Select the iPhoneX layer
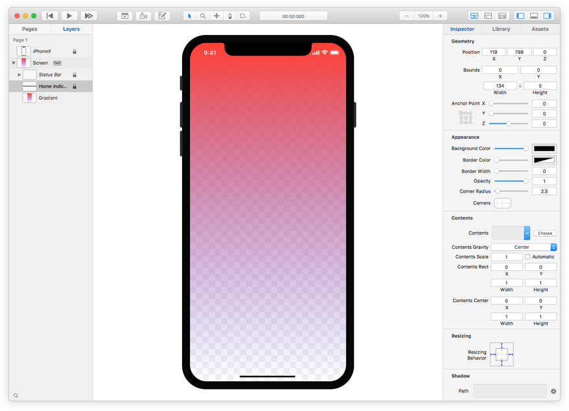 tap(51, 51)
